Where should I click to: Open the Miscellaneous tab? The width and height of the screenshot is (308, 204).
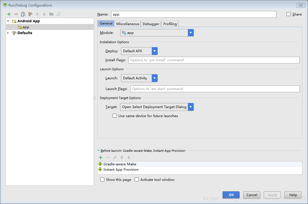pos(127,24)
